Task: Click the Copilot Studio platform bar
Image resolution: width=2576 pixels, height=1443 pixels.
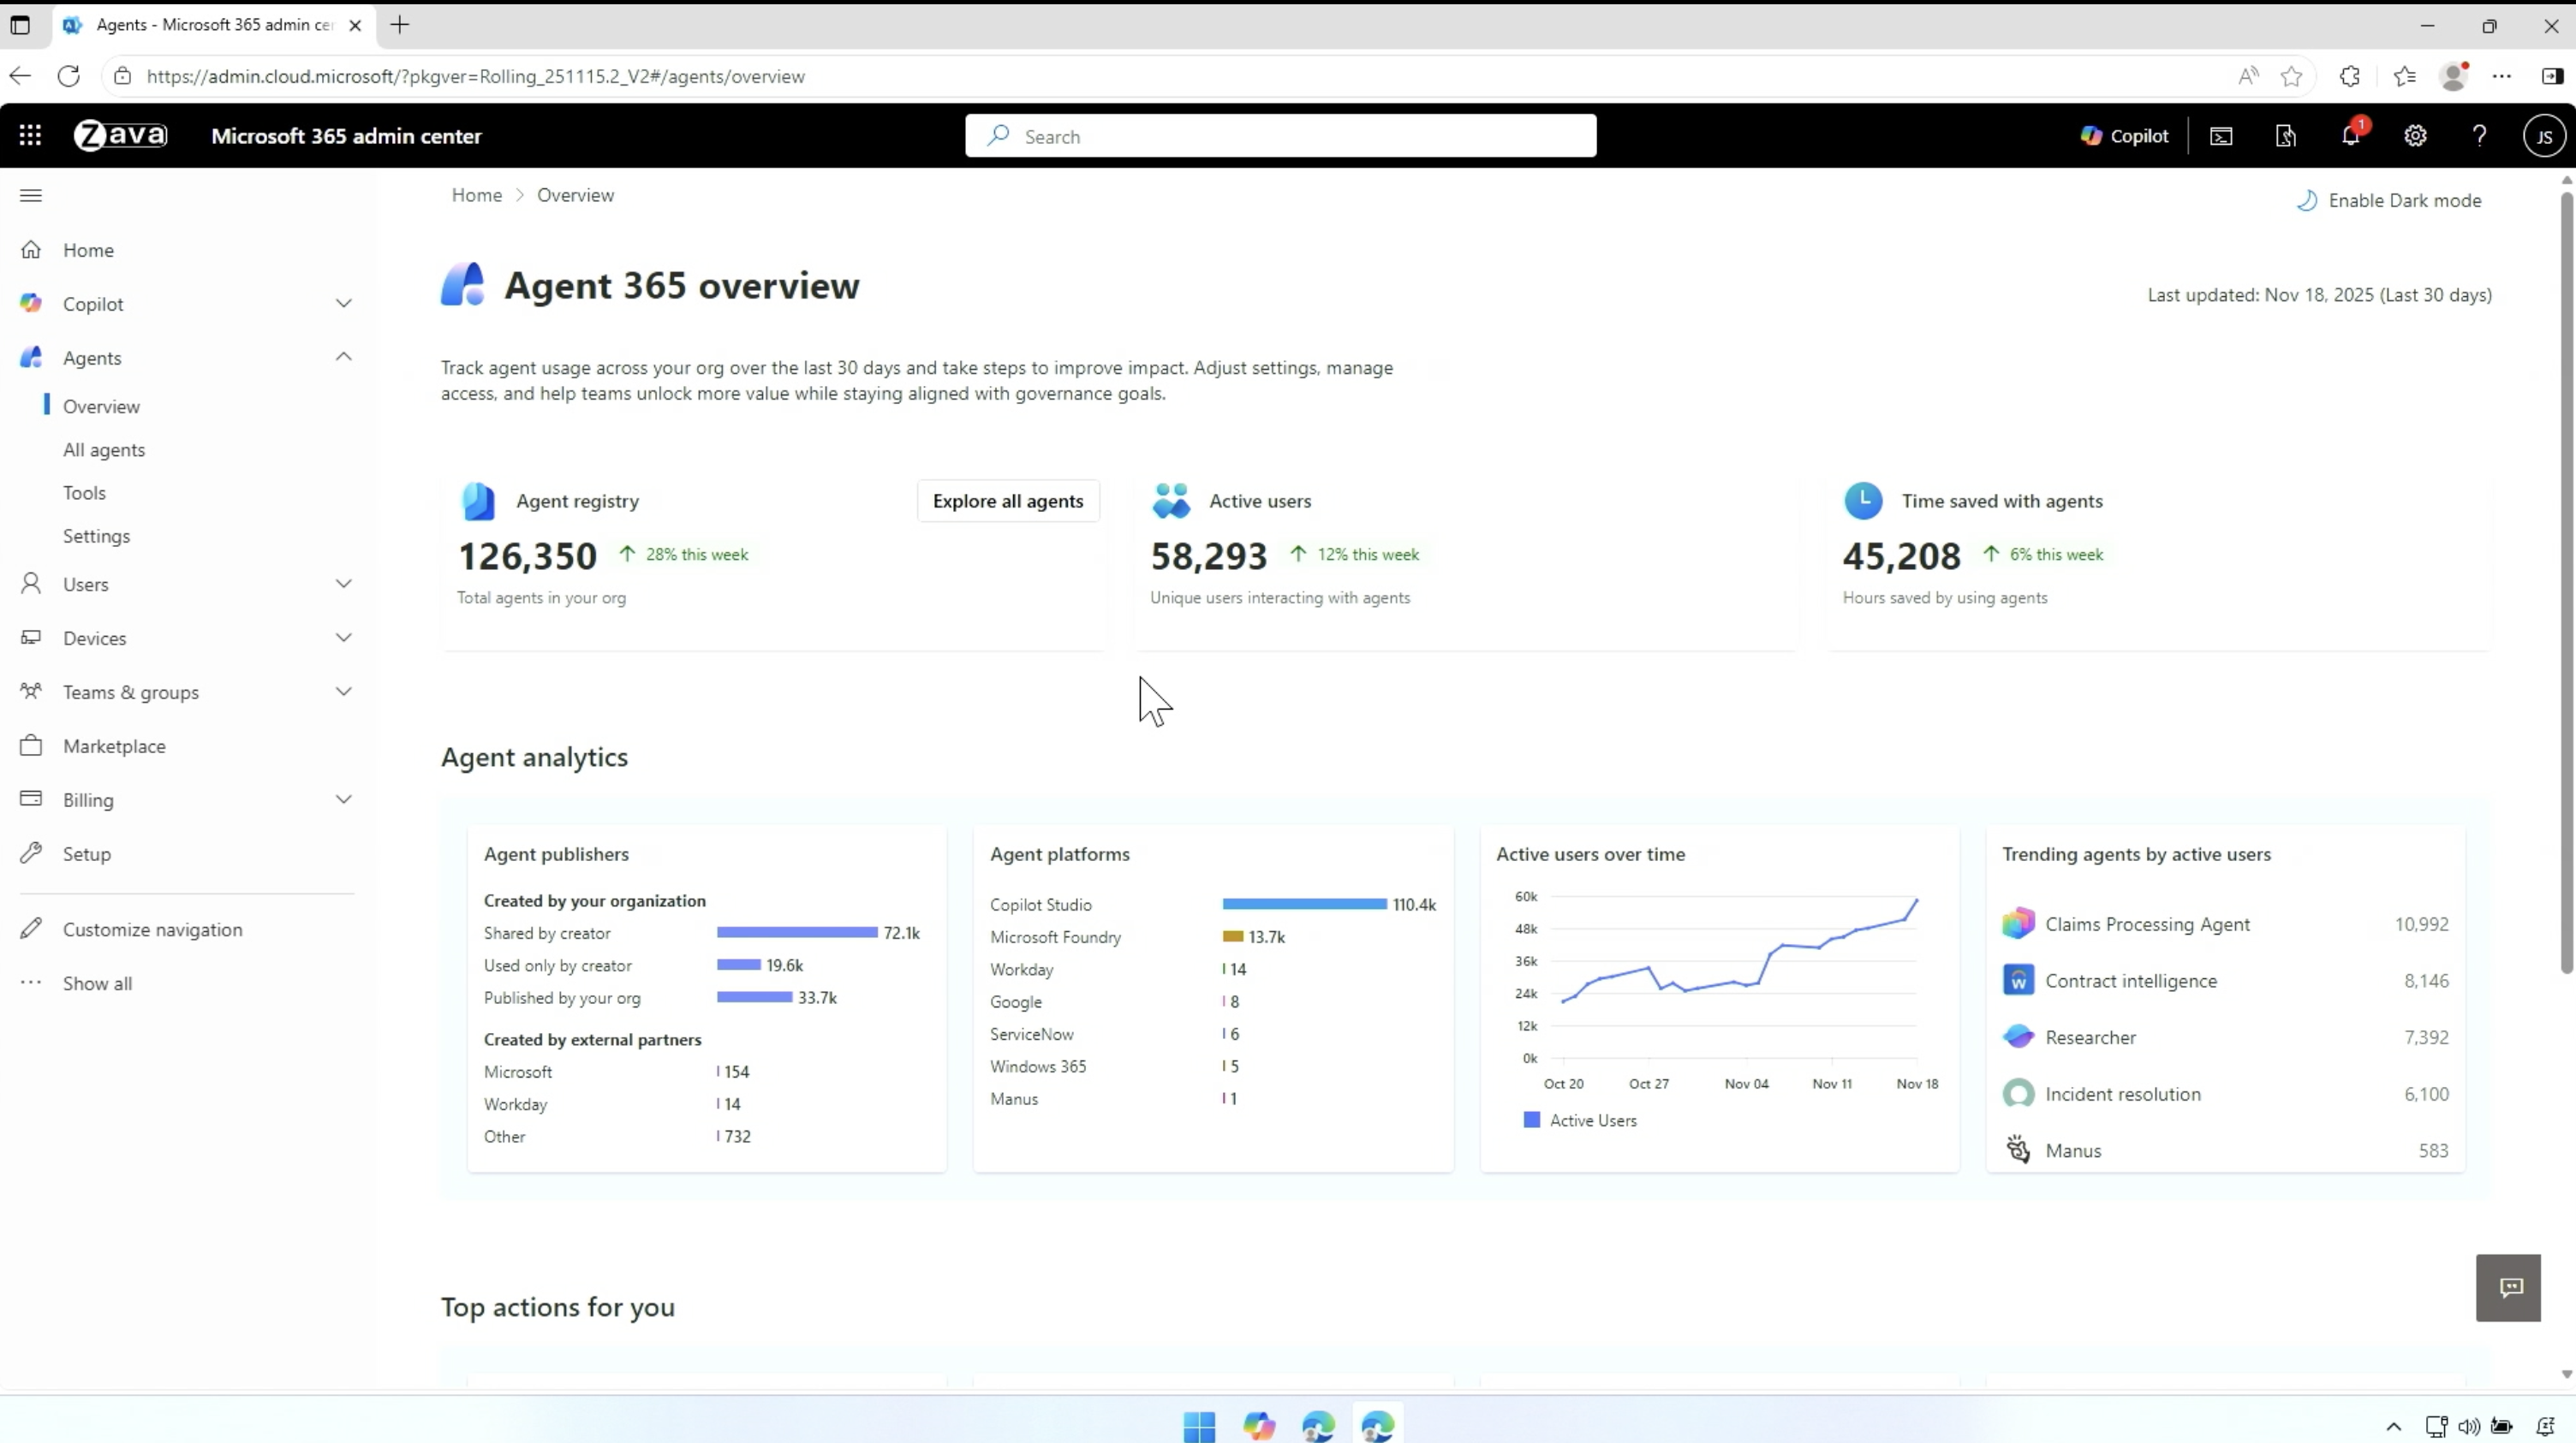Action: [1304, 905]
